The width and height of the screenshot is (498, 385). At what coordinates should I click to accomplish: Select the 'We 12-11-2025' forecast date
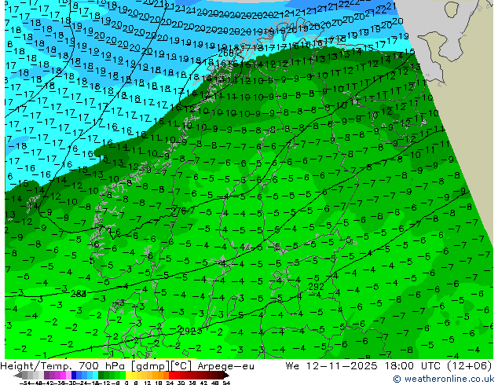point(331,366)
